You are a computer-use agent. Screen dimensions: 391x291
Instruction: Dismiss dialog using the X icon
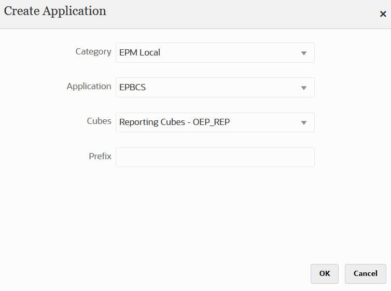pos(383,14)
